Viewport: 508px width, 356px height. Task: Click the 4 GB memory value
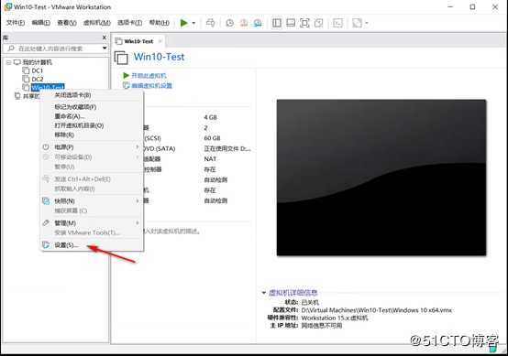(210, 117)
